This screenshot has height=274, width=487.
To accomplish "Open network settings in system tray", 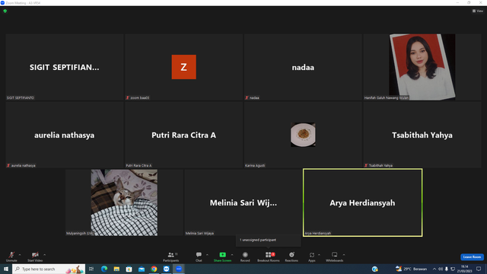I will [453, 269].
